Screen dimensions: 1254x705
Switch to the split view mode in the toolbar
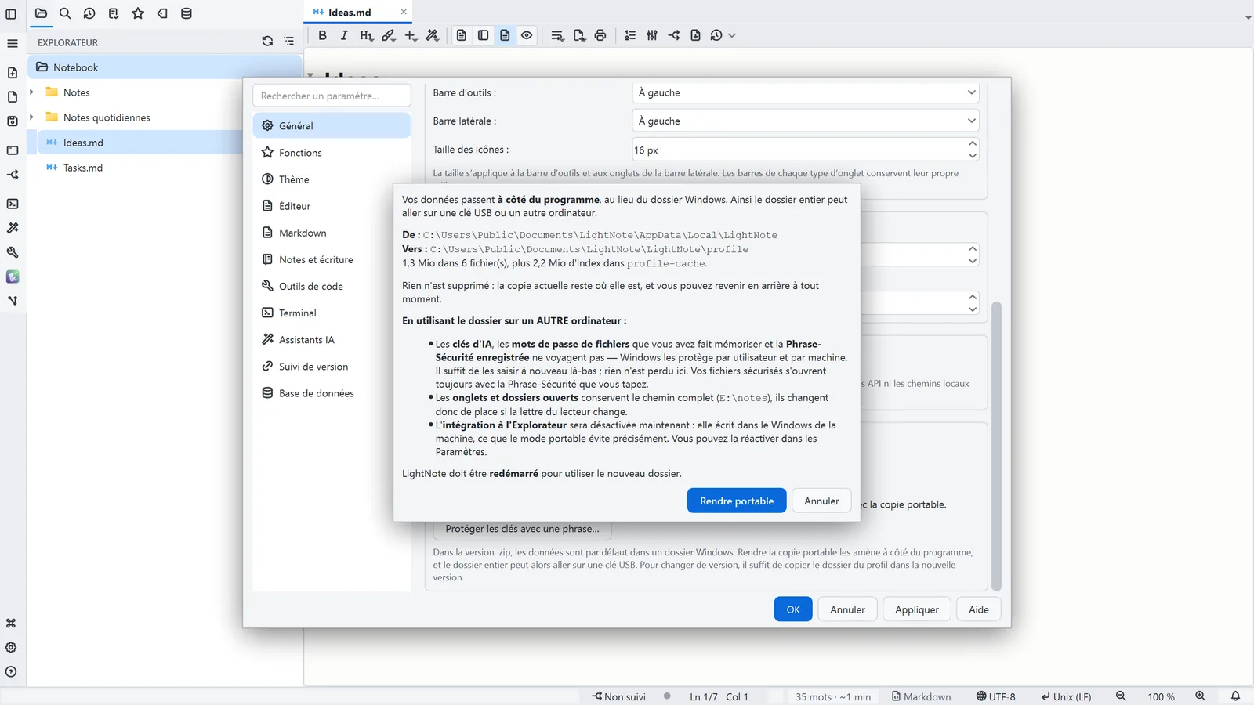484,35
